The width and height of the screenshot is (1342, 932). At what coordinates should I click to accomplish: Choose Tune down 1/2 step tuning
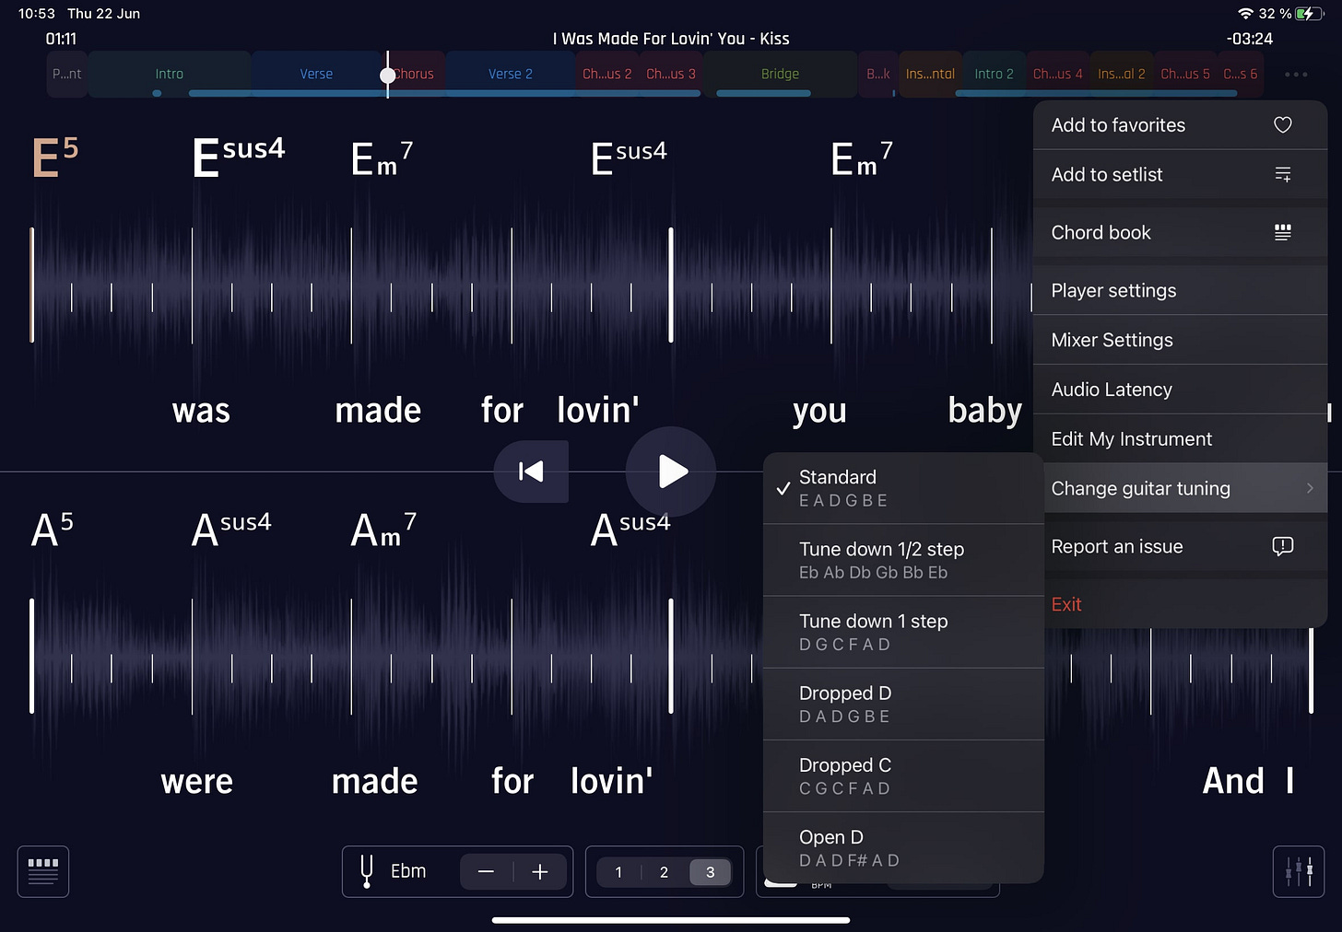point(903,560)
